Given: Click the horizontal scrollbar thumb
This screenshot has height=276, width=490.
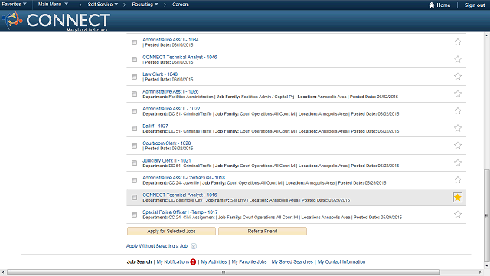Looking at the screenshot, I should 224,272.
